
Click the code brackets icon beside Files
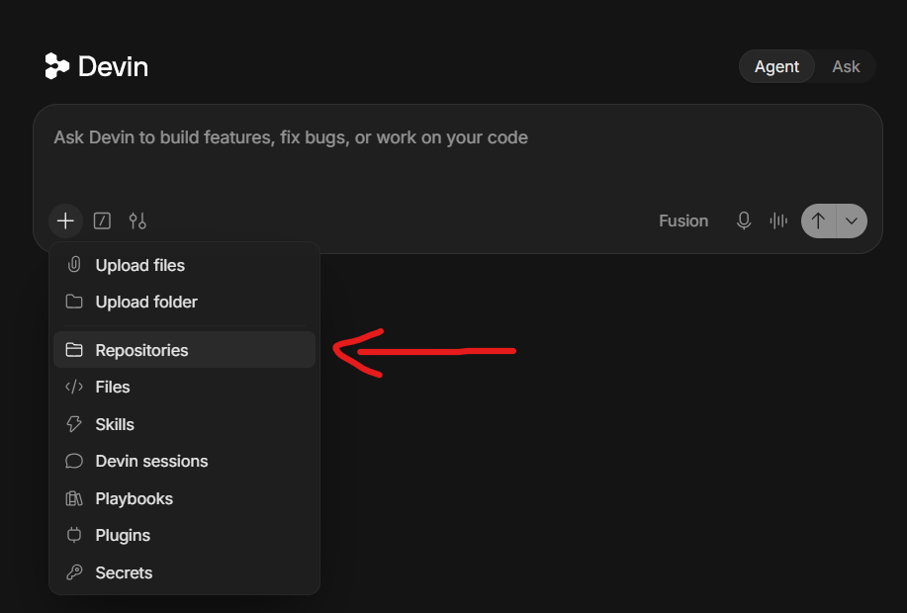74,387
